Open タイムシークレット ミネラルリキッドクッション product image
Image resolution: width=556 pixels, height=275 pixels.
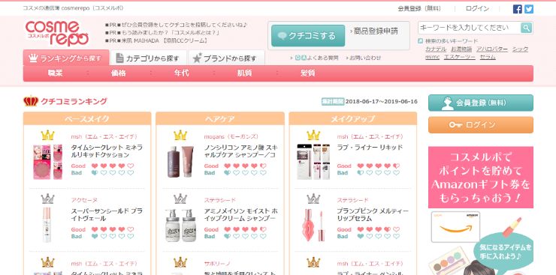[47, 161]
